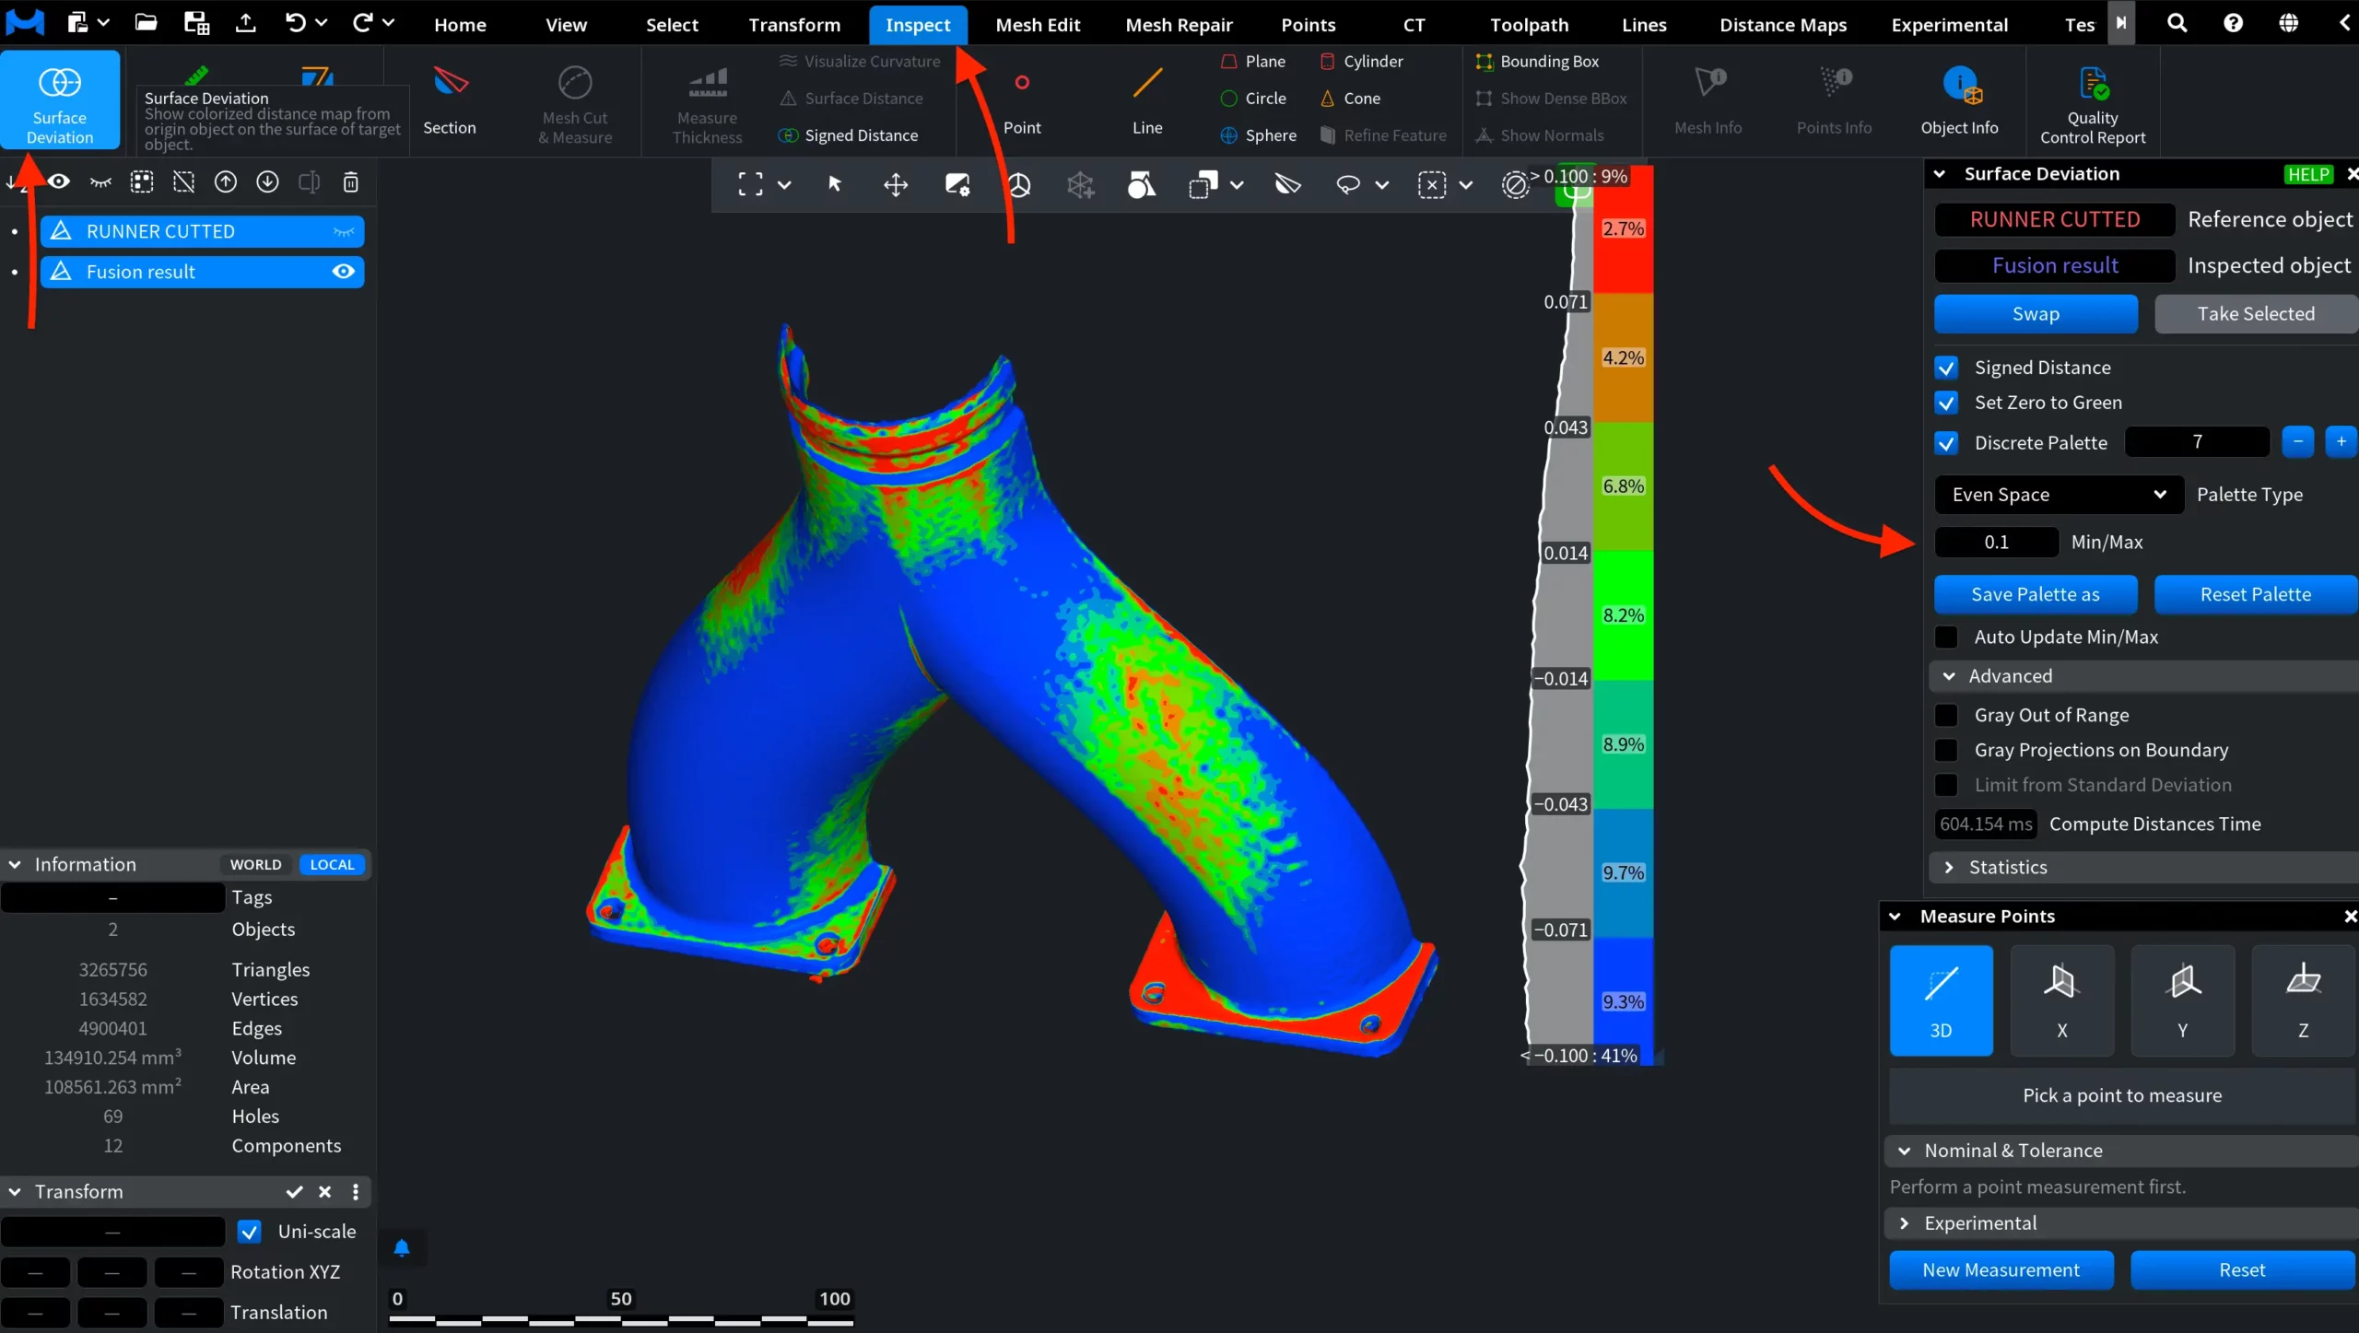Viewport: 2359px width, 1333px height.
Task: Click the Take Selected button
Action: [x=2256, y=314]
